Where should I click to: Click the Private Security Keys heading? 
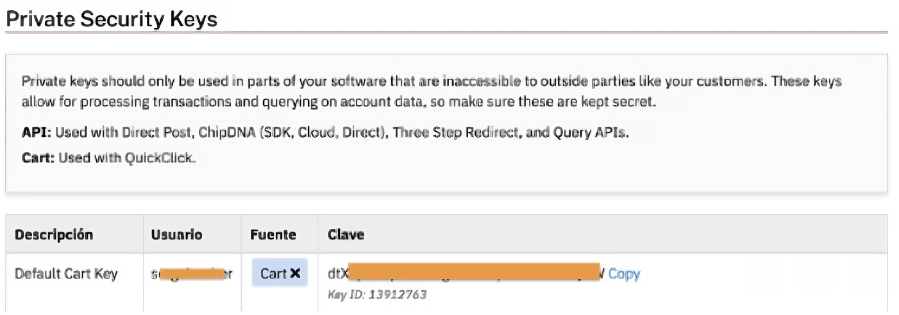pos(111,20)
